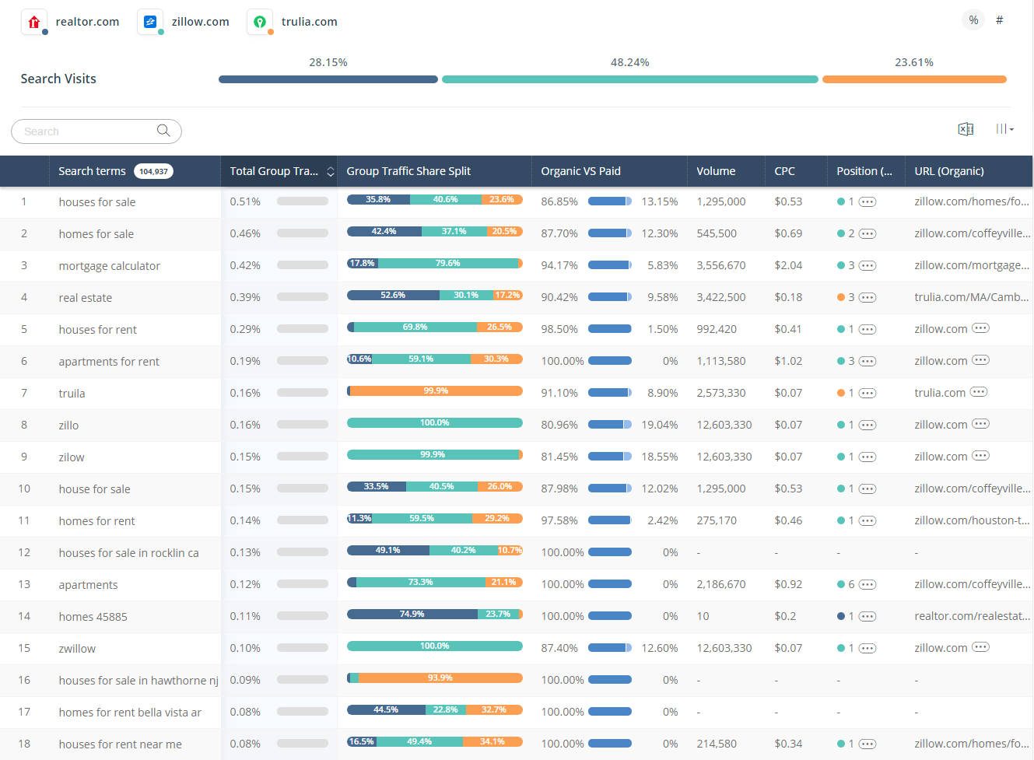Switch to absolute numbers view toggle
This screenshot has height=760, width=1034.
[999, 20]
